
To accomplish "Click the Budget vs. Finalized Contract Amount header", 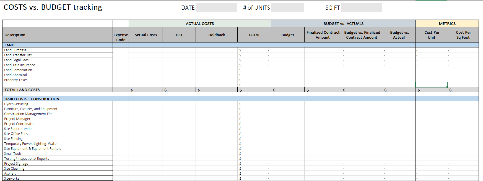I will [x=362, y=35].
